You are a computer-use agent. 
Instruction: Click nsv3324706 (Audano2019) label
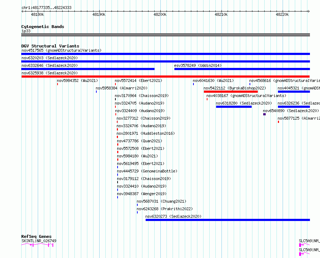click(x=141, y=126)
